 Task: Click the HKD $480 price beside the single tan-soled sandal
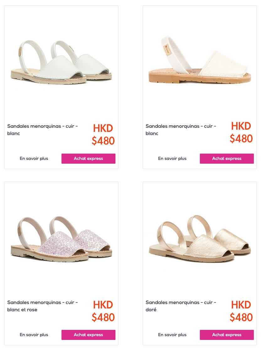point(241,133)
